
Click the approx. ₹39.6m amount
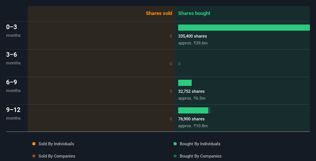click(193, 43)
